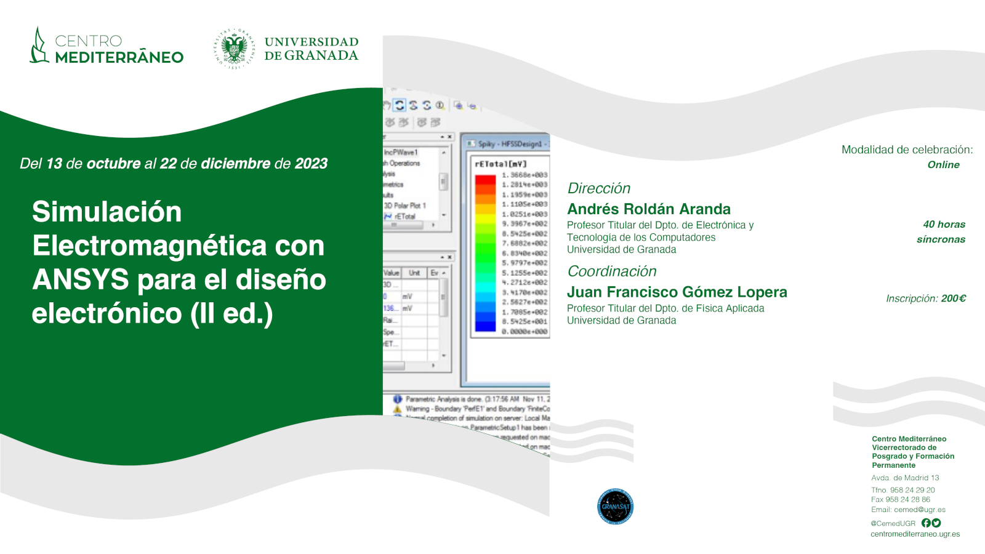
Task: Open the Facebook icon near @CemedUGR
Action: [926, 523]
